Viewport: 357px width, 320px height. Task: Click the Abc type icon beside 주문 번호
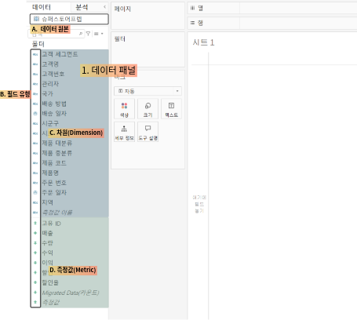point(35,183)
